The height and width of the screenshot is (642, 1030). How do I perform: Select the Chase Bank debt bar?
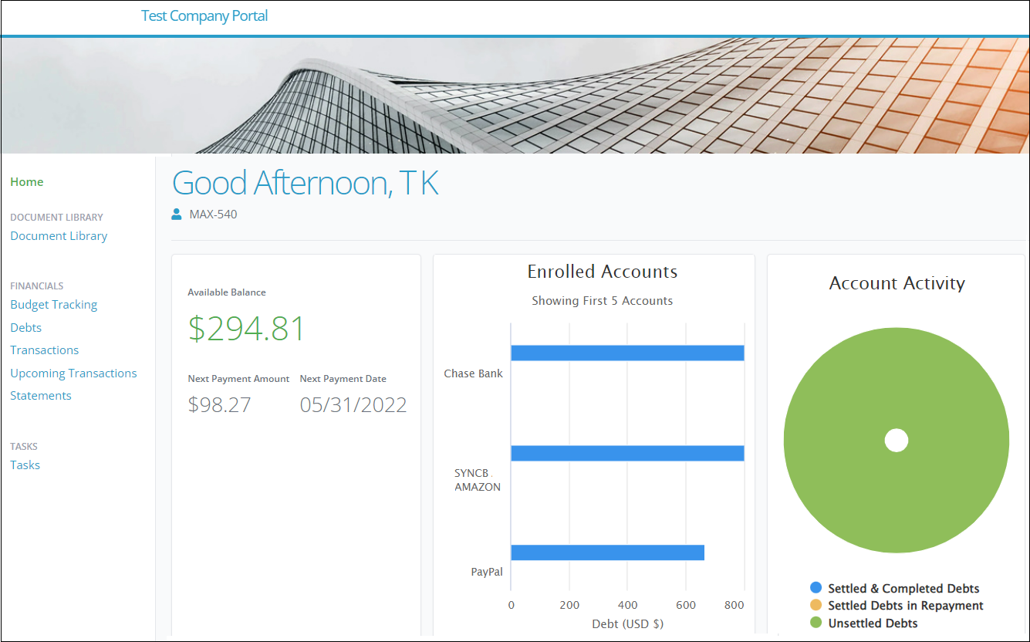tap(627, 353)
